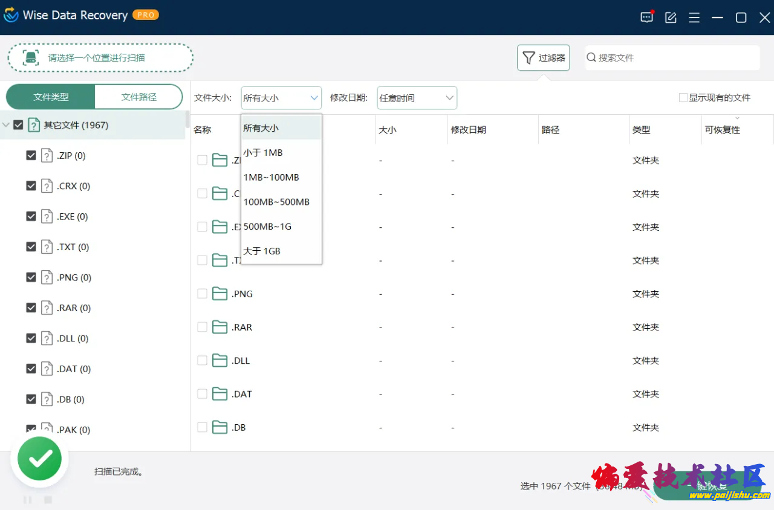The height and width of the screenshot is (510, 774).
Task: Click the feedback chat icon in title bar
Action: click(x=646, y=18)
